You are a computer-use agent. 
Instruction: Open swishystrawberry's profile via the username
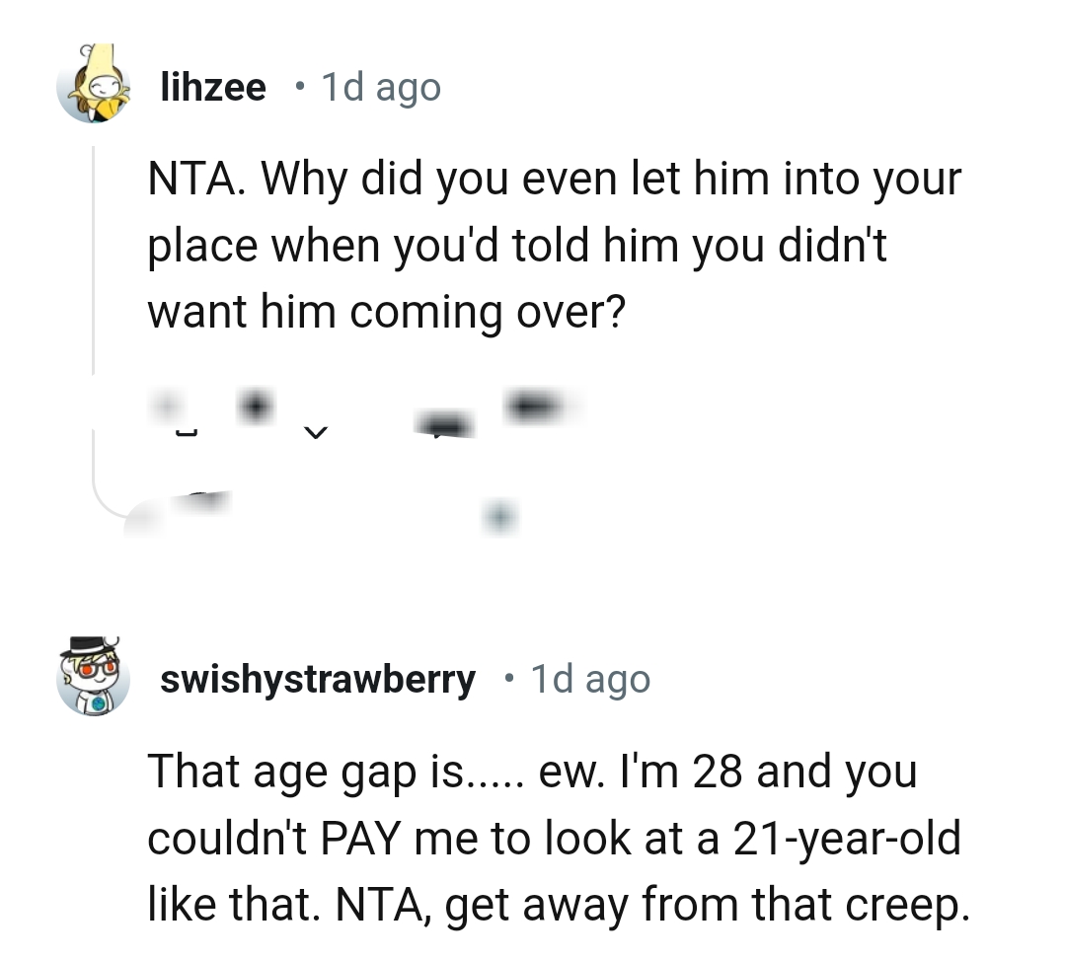pos(318,679)
